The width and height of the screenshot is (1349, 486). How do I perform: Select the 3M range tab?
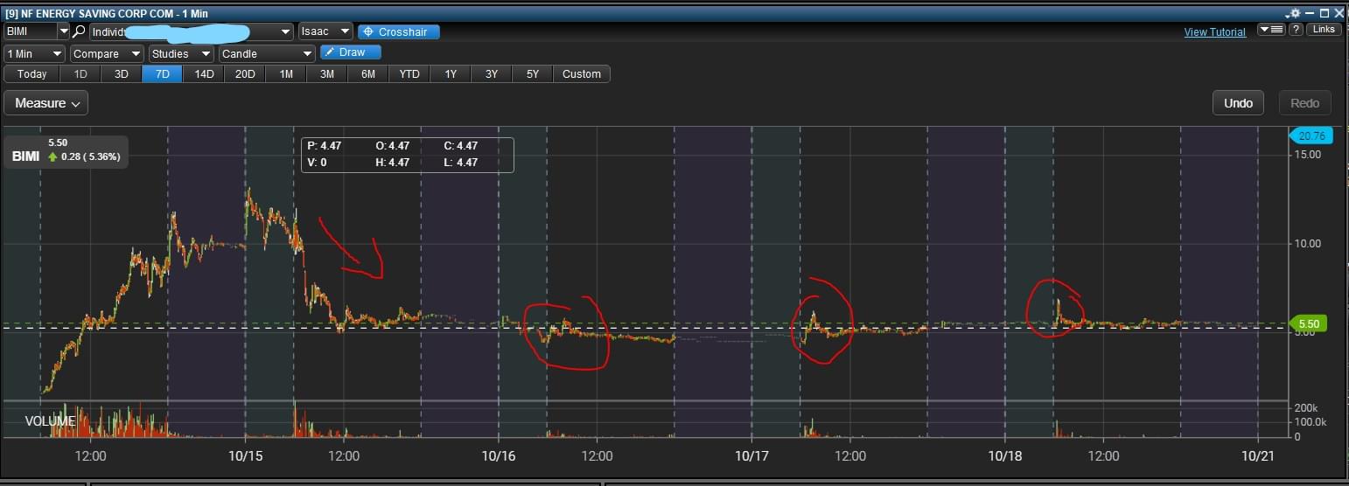[327, 74]
